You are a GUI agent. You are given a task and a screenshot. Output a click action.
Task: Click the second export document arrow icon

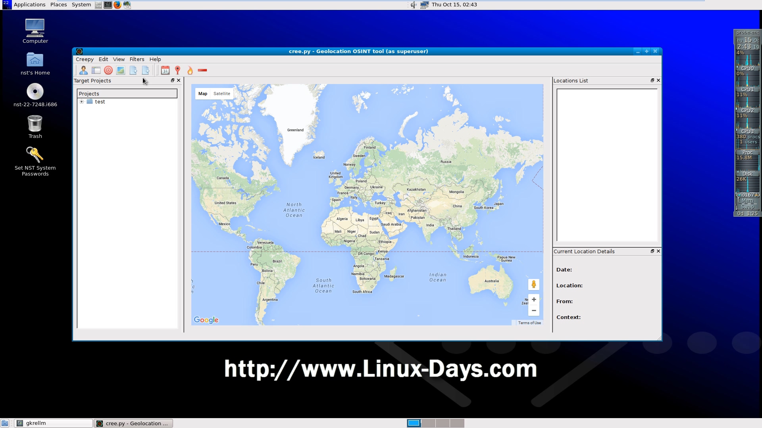click(x=146, y=70)
